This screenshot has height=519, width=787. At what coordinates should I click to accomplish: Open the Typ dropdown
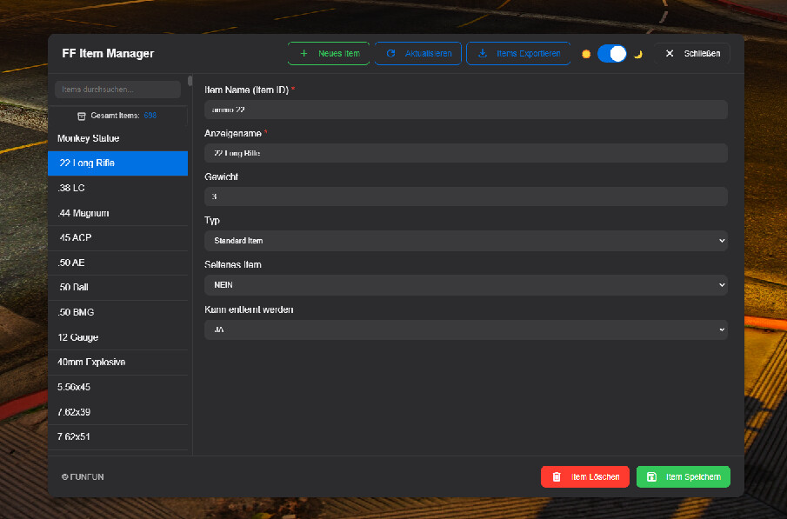click(465, 241)
